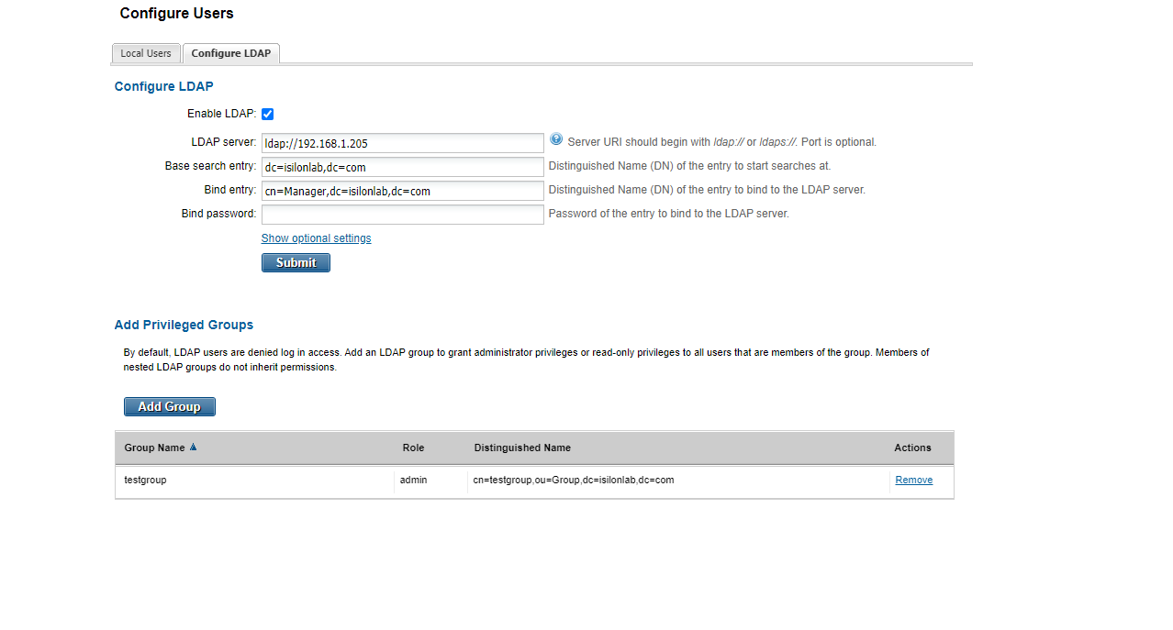The image size is (1173, 630).
Task: Click the Role column header
Action: pos(413,448)
